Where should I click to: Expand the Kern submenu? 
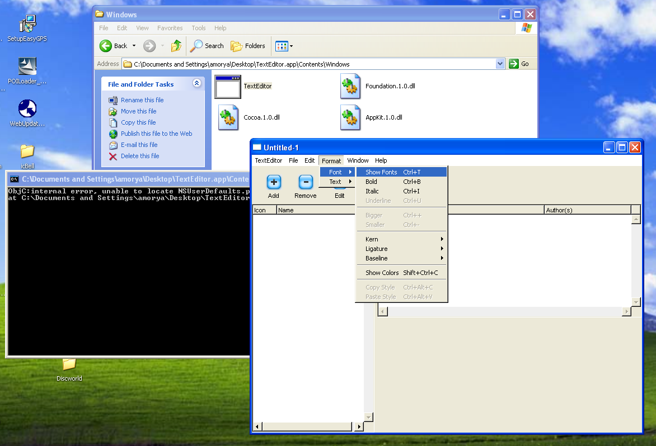402,239
